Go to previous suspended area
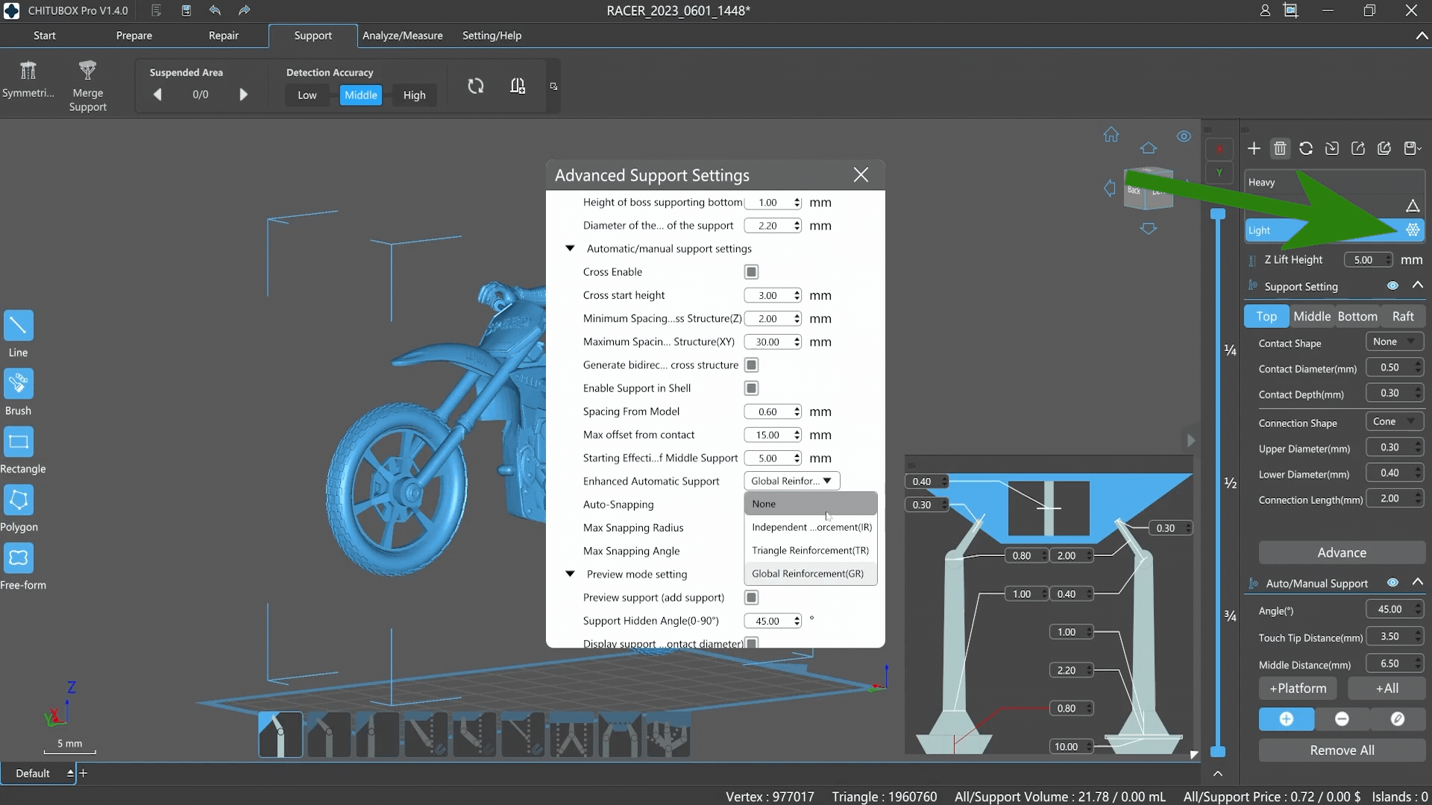Screen dimensions: 1432x805 [x=157, y=95]
